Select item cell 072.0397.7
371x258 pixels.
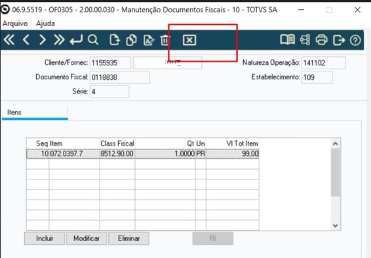[74, 154]
